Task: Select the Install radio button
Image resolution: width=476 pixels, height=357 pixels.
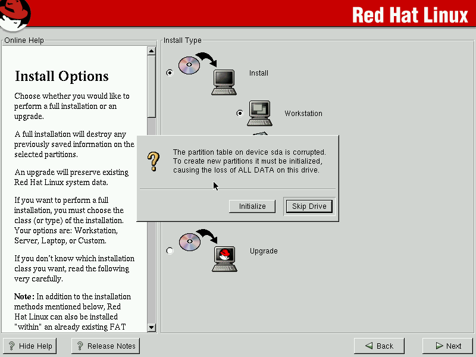Action: tap(170, 73)
